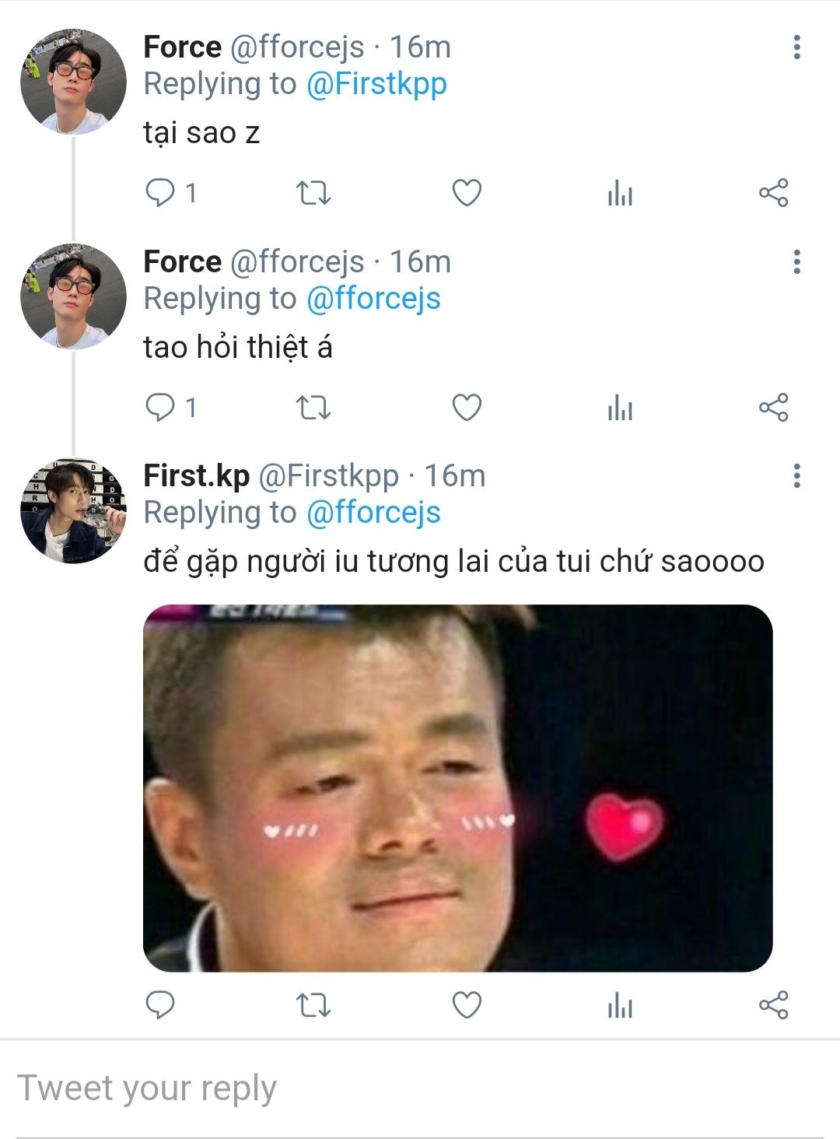Share the 'tại sao z' tweet
Screen dimensions: 840x1139
tap(773, 192)
